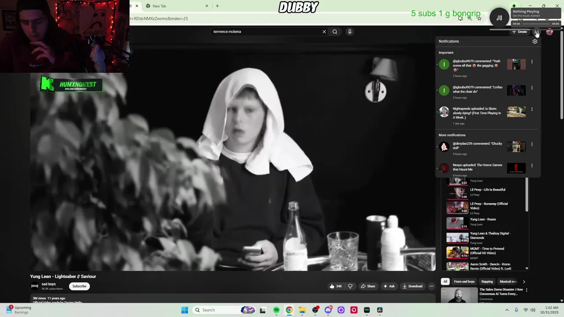Click the Chrome zoom magnifier icon

470,18
